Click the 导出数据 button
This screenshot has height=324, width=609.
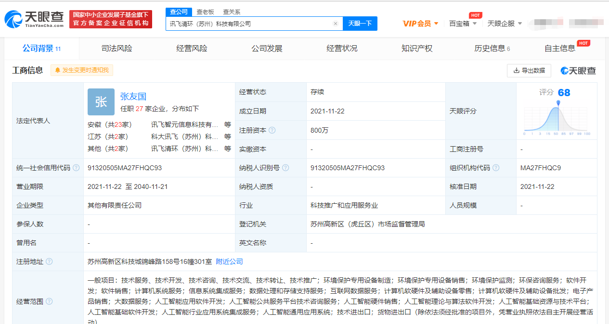pos(529,71)
